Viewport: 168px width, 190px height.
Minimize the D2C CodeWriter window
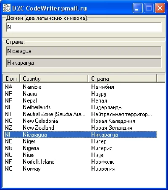point(137,8)
